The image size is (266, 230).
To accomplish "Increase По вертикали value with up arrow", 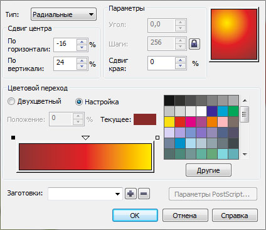I will 82,61.
